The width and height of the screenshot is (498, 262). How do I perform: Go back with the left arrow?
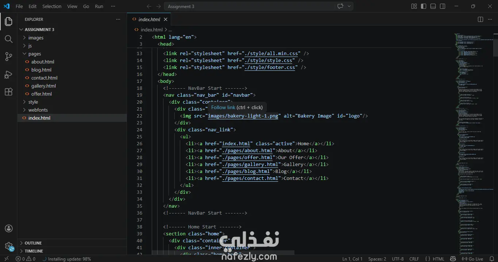point(149,6)
